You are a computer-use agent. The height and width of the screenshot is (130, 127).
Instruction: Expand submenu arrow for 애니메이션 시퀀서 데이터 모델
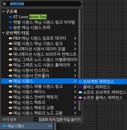coord(75,49)
